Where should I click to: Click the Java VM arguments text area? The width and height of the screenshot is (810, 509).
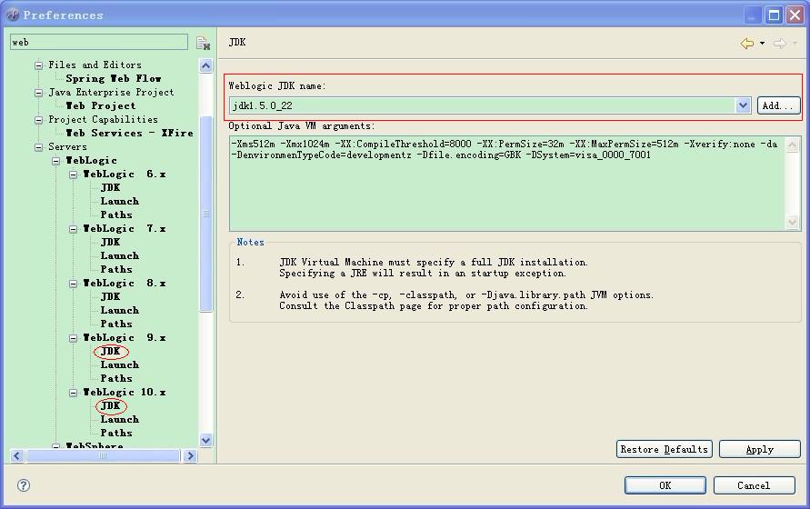pyautogui.click(x=508, y=183)
